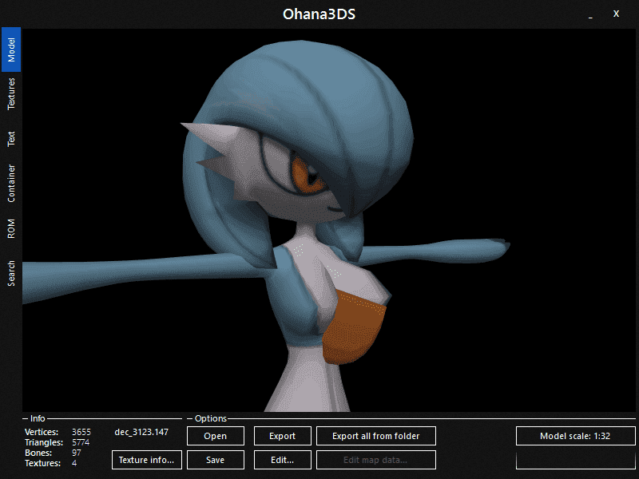The width and height of the screenshot is (639, 479).
Task: Switch to the Search tab
Action: click(11, 273)
